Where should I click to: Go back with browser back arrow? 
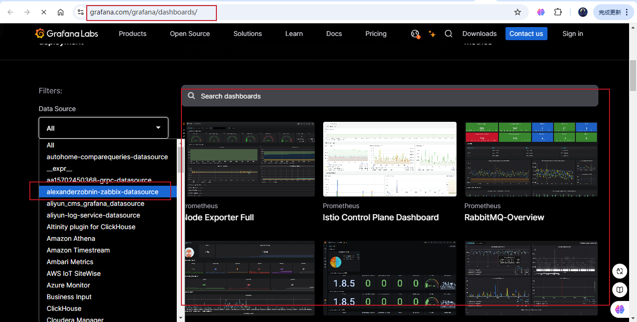coord(10,12)
